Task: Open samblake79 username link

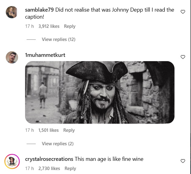Action: 39,10
